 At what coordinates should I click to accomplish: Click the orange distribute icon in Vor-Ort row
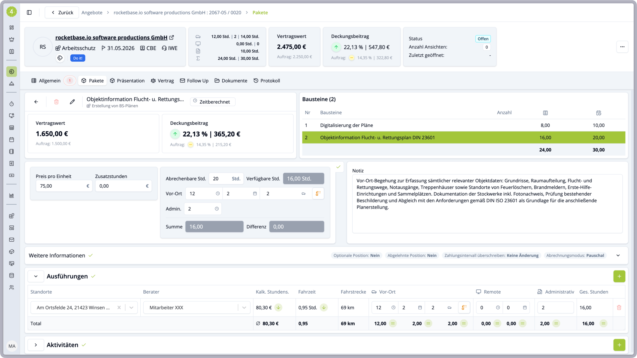pyautogui.click(x=318, y=194)
